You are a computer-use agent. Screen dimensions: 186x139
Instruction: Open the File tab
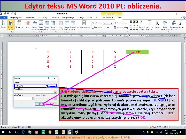pos(4,18)
